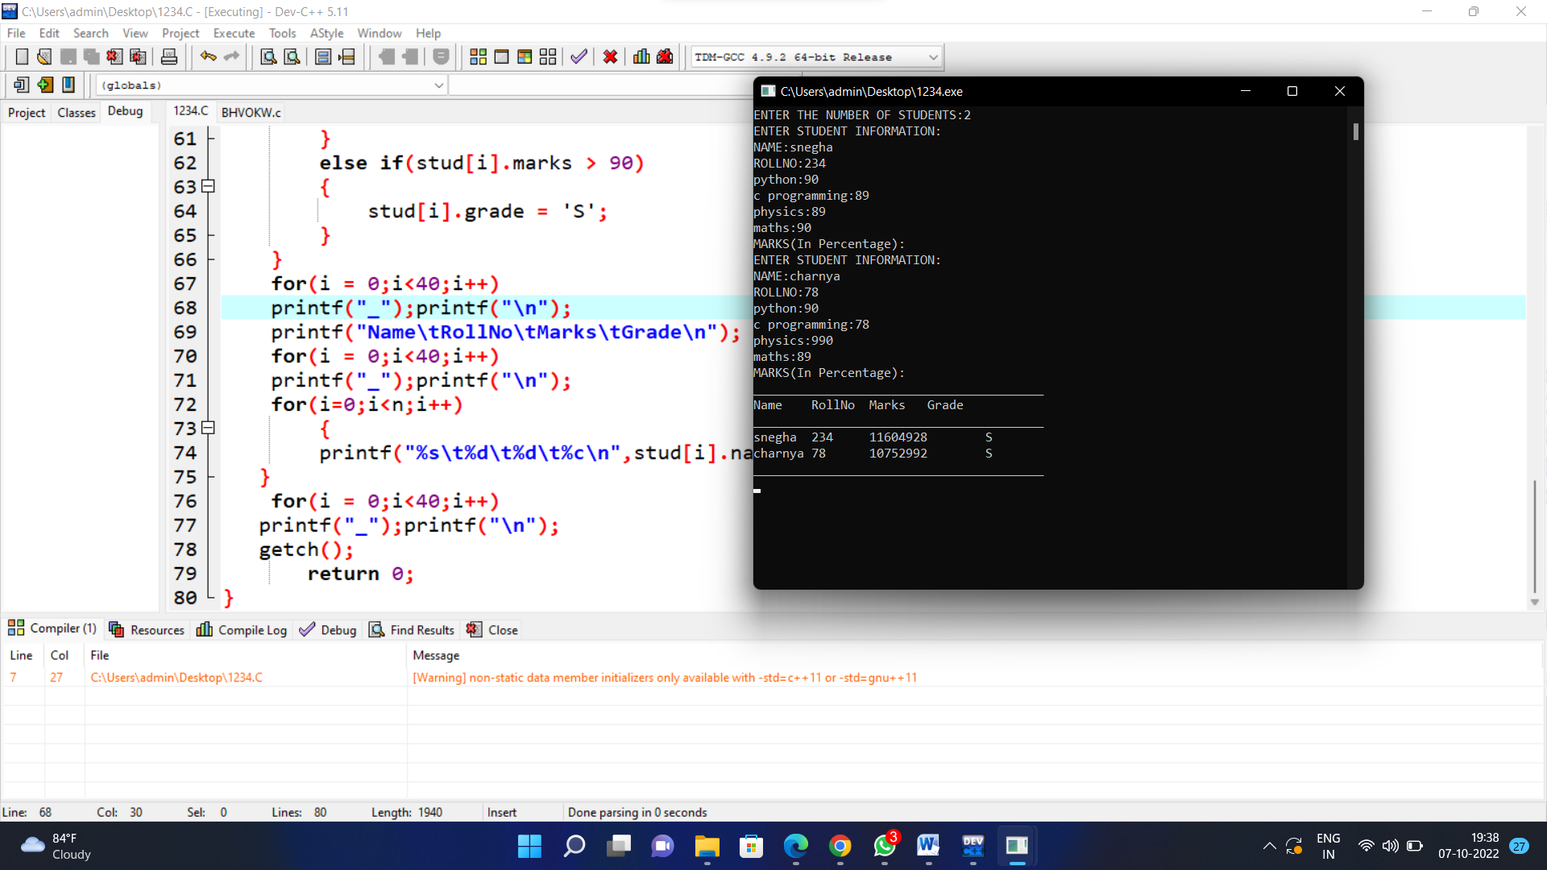Open a file with the folder toolbar icon
Viewport: 1547px width, 870px height.
pyautogui.click(x=44, y=56)
